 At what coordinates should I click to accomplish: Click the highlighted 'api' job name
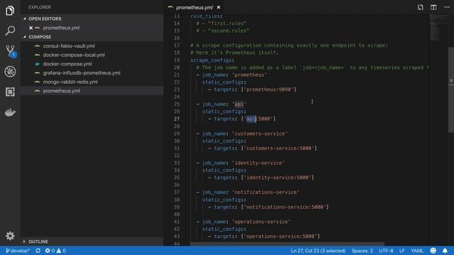pyautogui.click(x=239, y=104)
